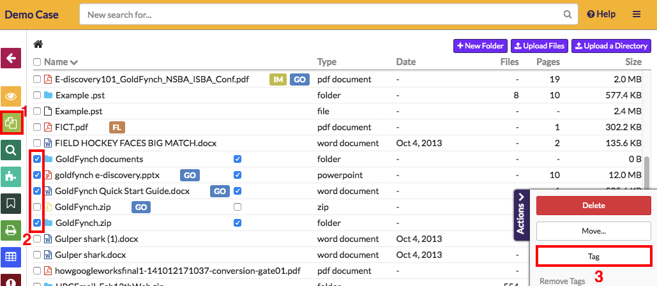Check second checkbox in GoldFynch.zip zip row

pyautogui.click(x=238, y=206)
